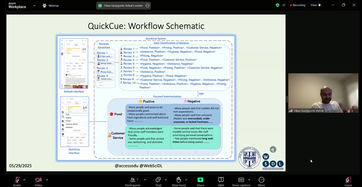Expand the Zoom Workplace dropdown arrow
Screen dimensions: 362x187
click(34, 5)
